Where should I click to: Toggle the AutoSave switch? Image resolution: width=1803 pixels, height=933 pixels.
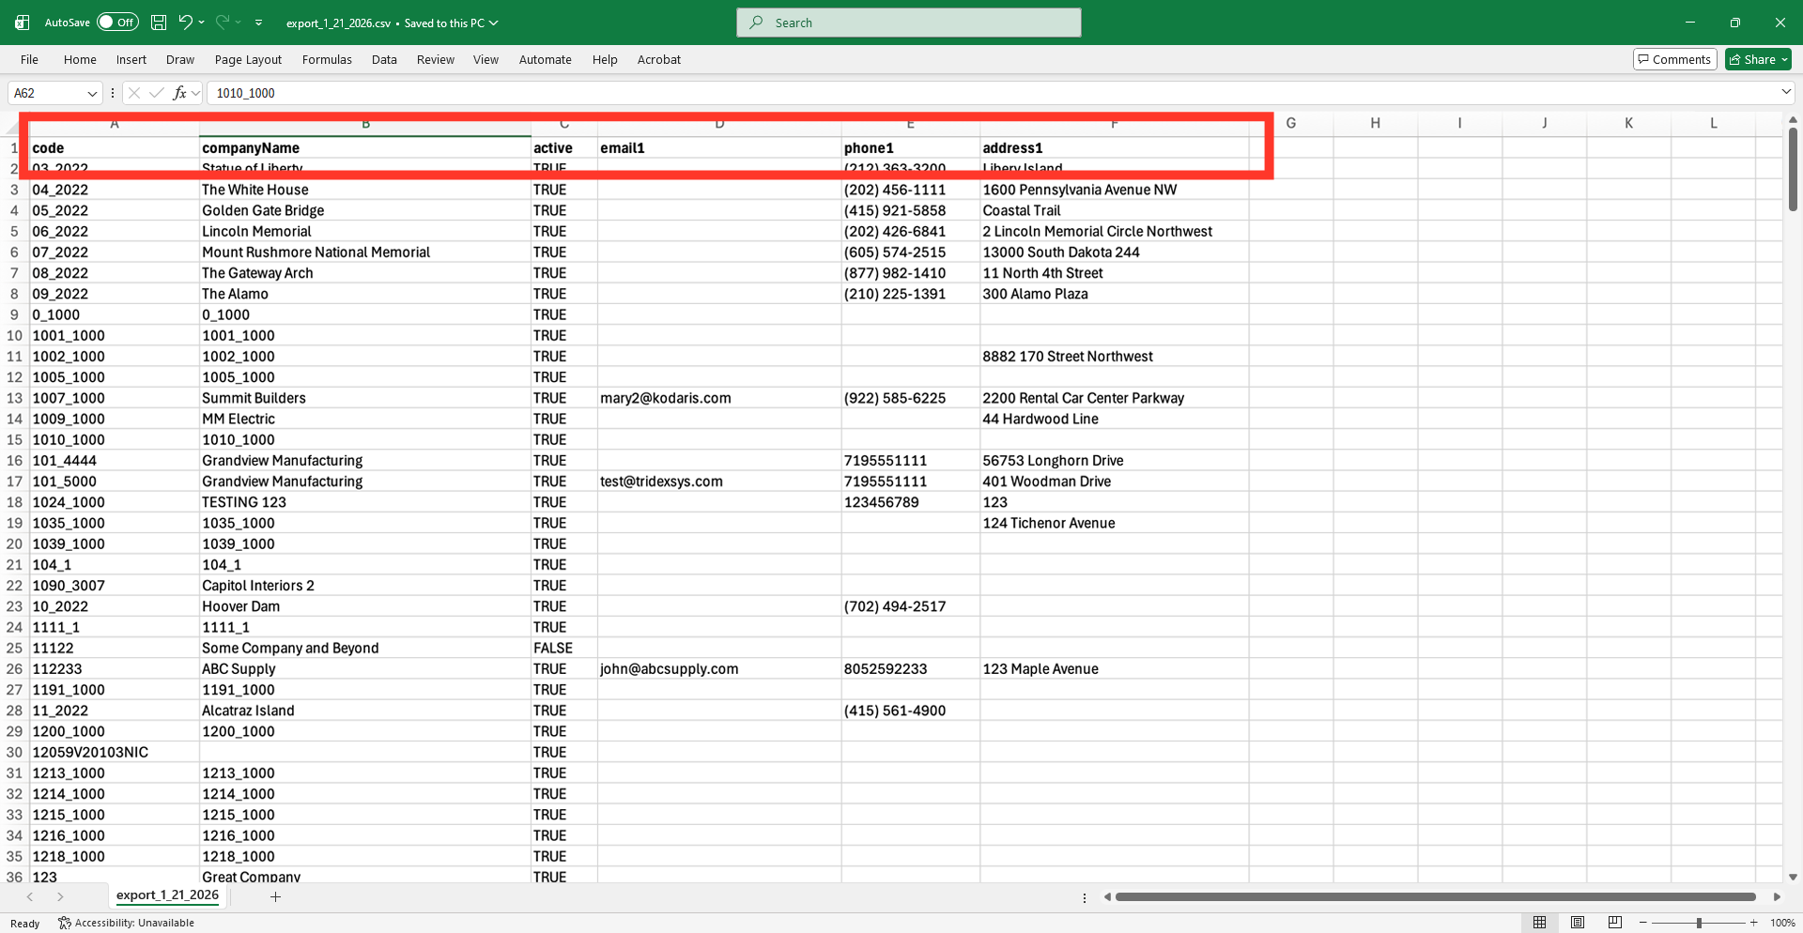pyautogui.click(x=117, y=23)
